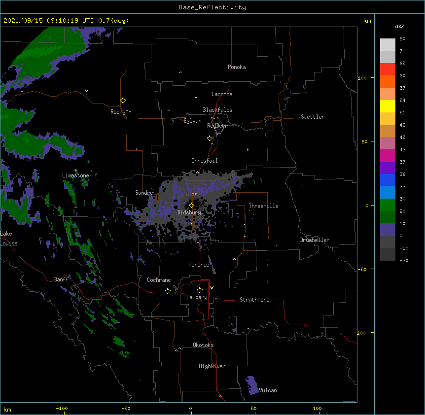The image size is (425, 415).
Task: Click the yellow diamond marker south of RedDeer
Action: (x=210, y=138)
